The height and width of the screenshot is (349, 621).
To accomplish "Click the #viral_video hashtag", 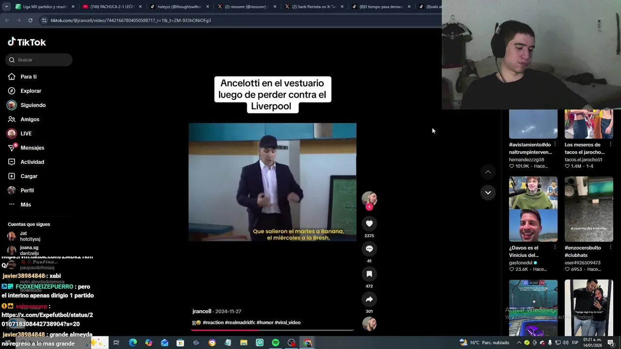I will [x=288, y=322].
